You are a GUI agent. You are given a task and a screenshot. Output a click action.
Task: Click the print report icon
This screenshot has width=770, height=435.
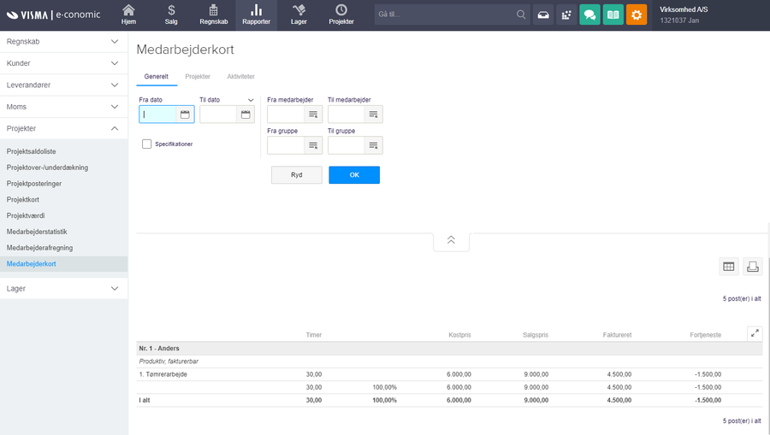tap(752, 267)
